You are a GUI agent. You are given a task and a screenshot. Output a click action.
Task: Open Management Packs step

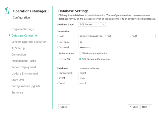24,61
